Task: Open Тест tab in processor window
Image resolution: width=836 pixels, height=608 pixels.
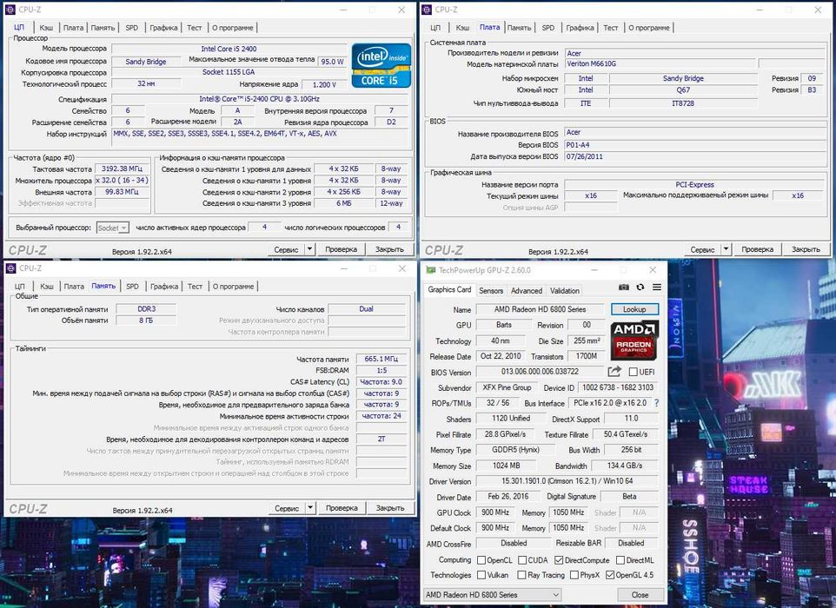Action: (x=194, y=28)
